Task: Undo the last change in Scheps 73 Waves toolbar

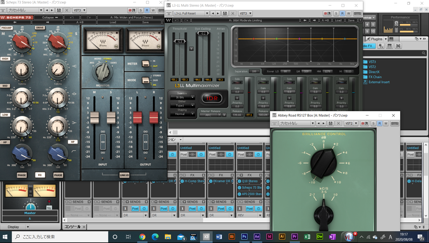Action: (x=72, y=17)
